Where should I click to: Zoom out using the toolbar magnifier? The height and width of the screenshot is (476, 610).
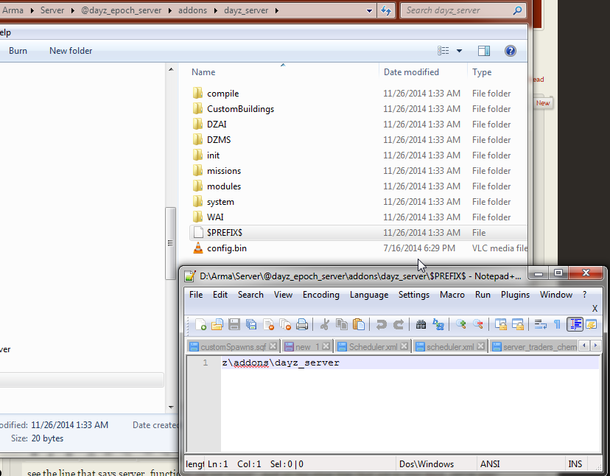point(478,324)
